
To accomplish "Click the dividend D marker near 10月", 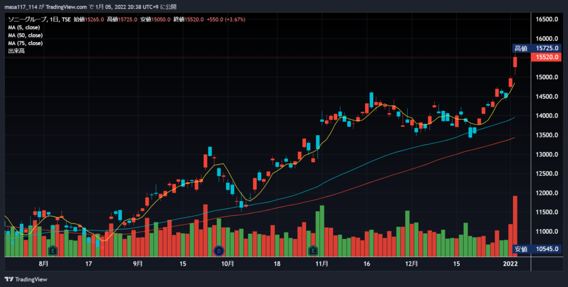I will point(219,250).
